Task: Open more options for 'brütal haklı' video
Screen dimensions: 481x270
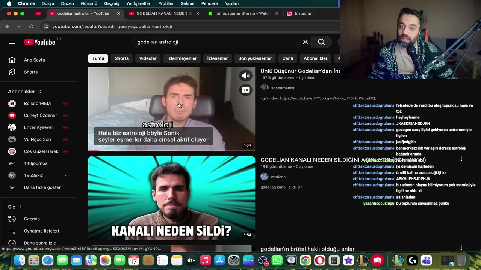Action: coord(461,248)
